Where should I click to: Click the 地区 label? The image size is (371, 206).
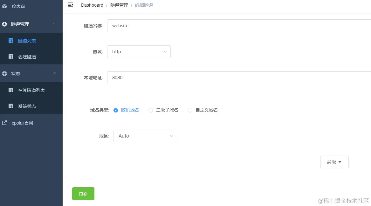[x=104, y=136]
